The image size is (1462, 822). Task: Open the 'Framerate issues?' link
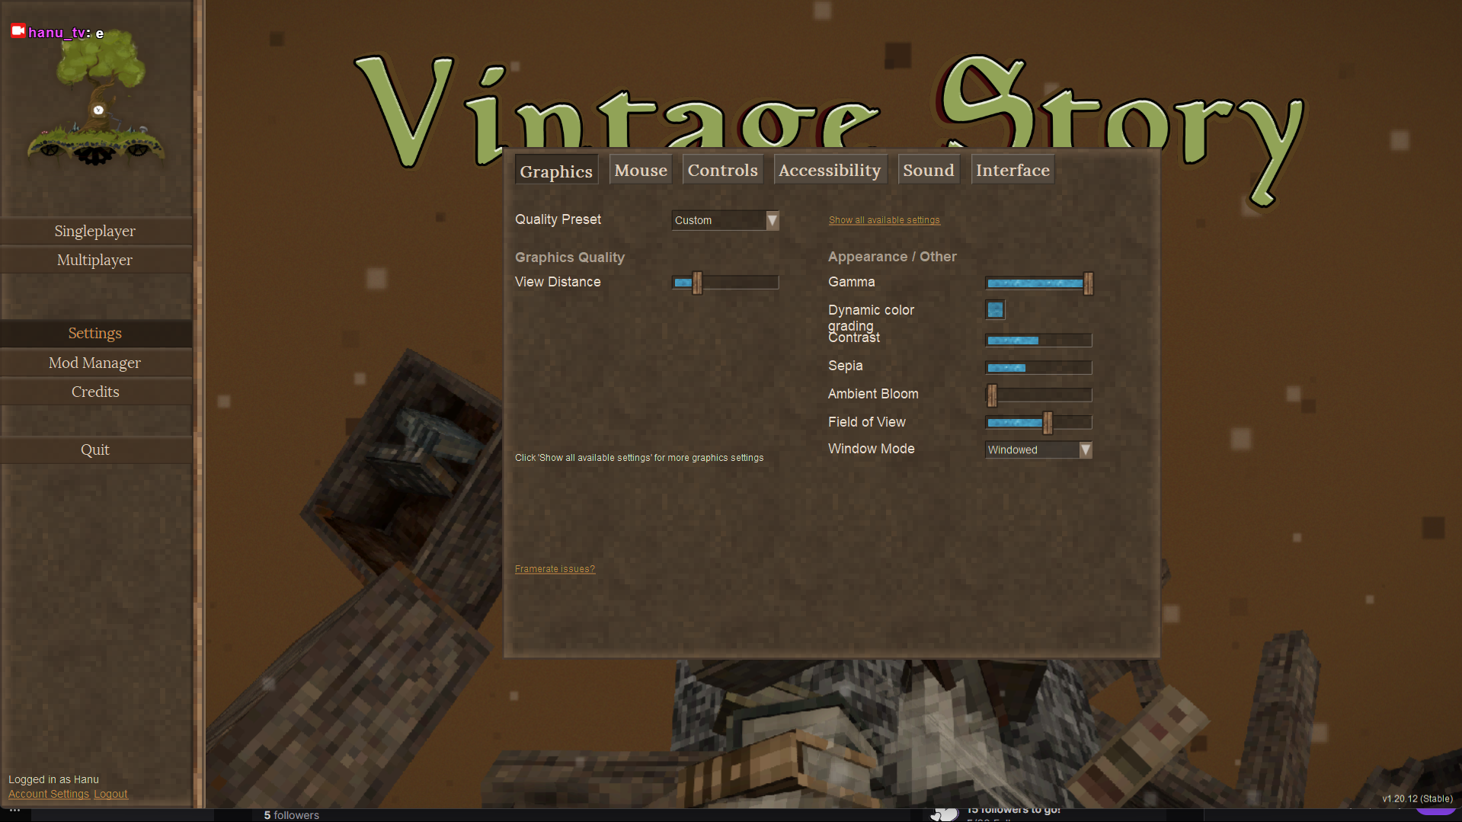tap(555, 569)
